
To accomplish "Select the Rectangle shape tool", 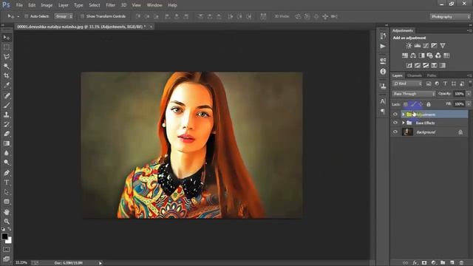I will pos(7,202).
